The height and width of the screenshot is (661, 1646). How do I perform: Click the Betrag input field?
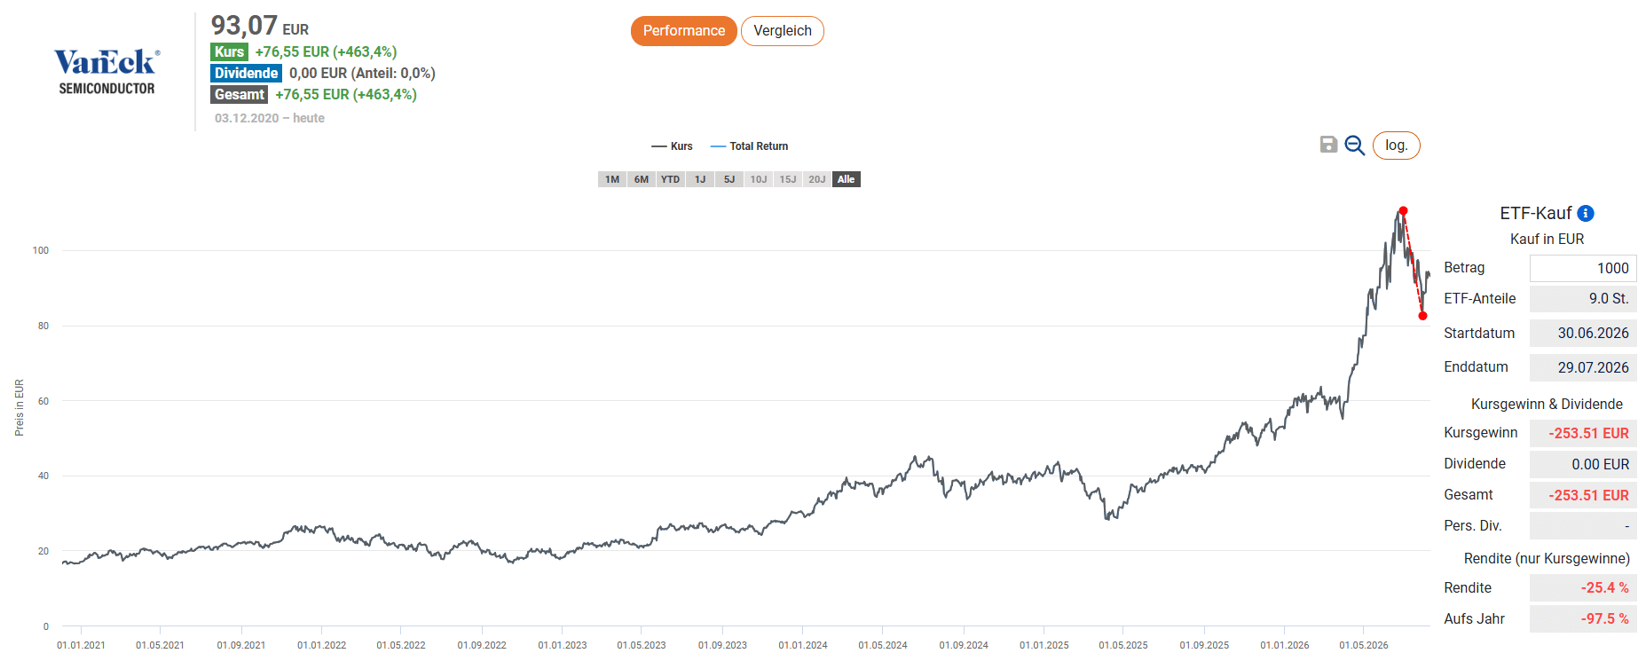point(1583,268)
